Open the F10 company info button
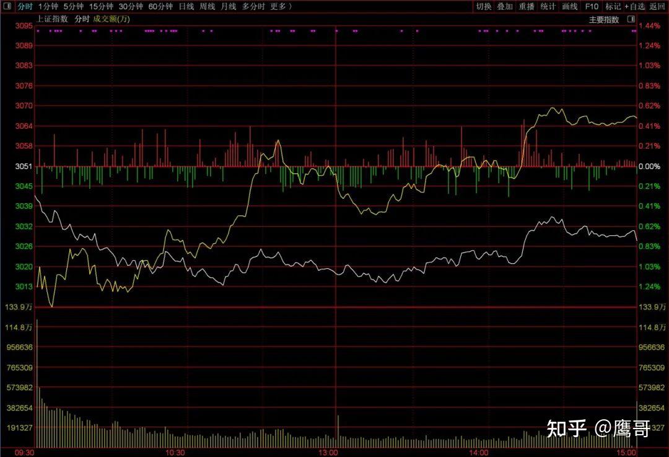The height and width of the screenshot is (457, 669). (592, 6)
